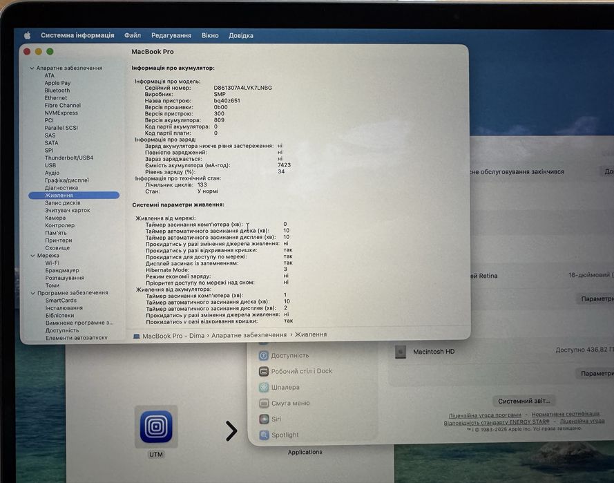
Task: Select Зчитувач карток in the sidebar
Action: 68,210
